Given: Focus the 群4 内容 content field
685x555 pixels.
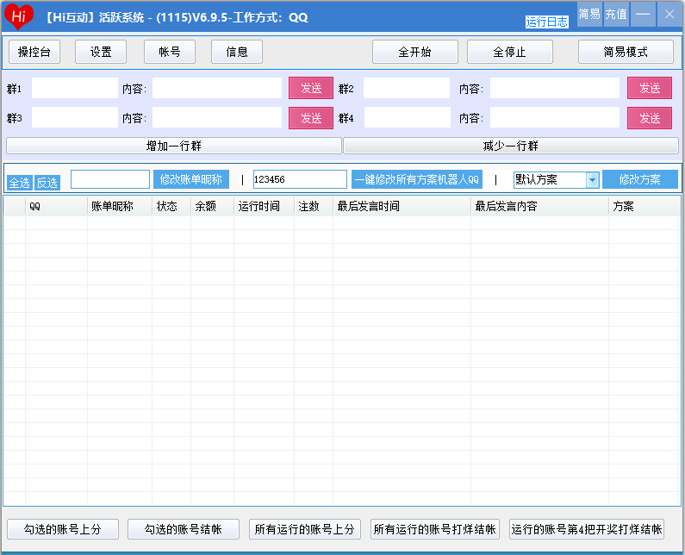Looking at the screenshot, I should (x=555, y=117).
